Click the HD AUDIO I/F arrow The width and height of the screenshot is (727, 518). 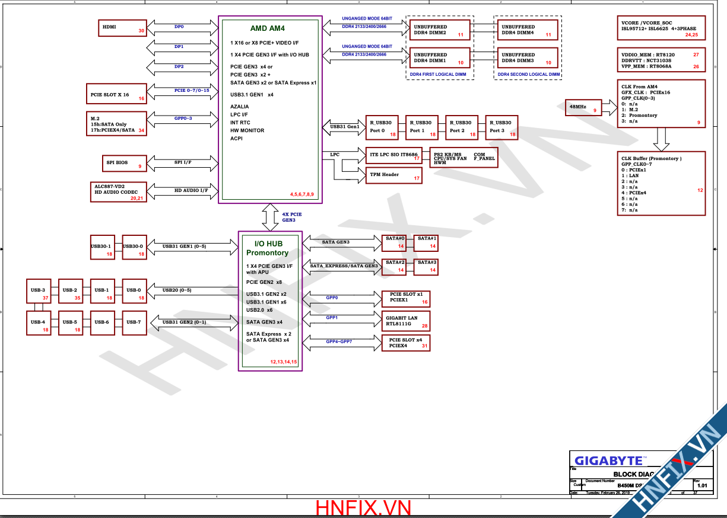[182, 191]
